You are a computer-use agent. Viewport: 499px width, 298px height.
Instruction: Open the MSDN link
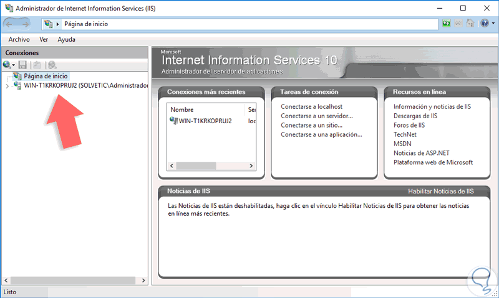pos(402,144)
